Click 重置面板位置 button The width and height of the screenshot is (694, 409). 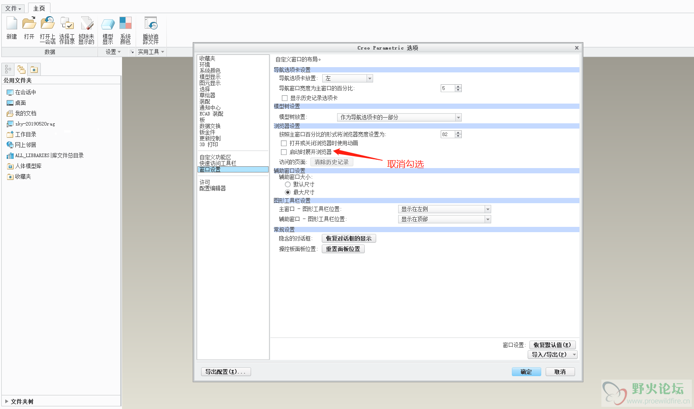343,249
